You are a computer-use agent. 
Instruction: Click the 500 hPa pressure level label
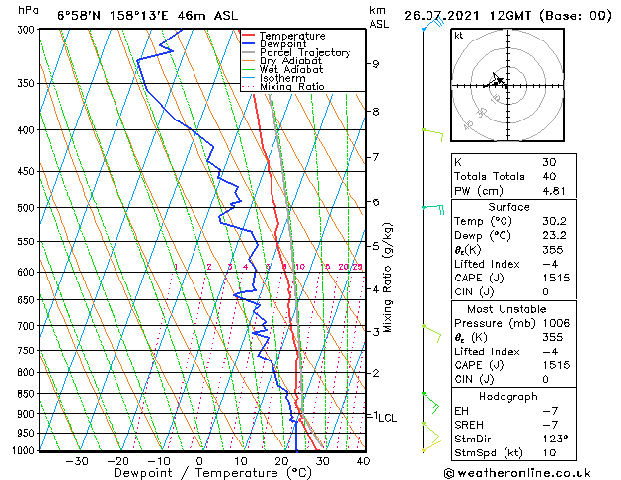[x=28, y=208]
